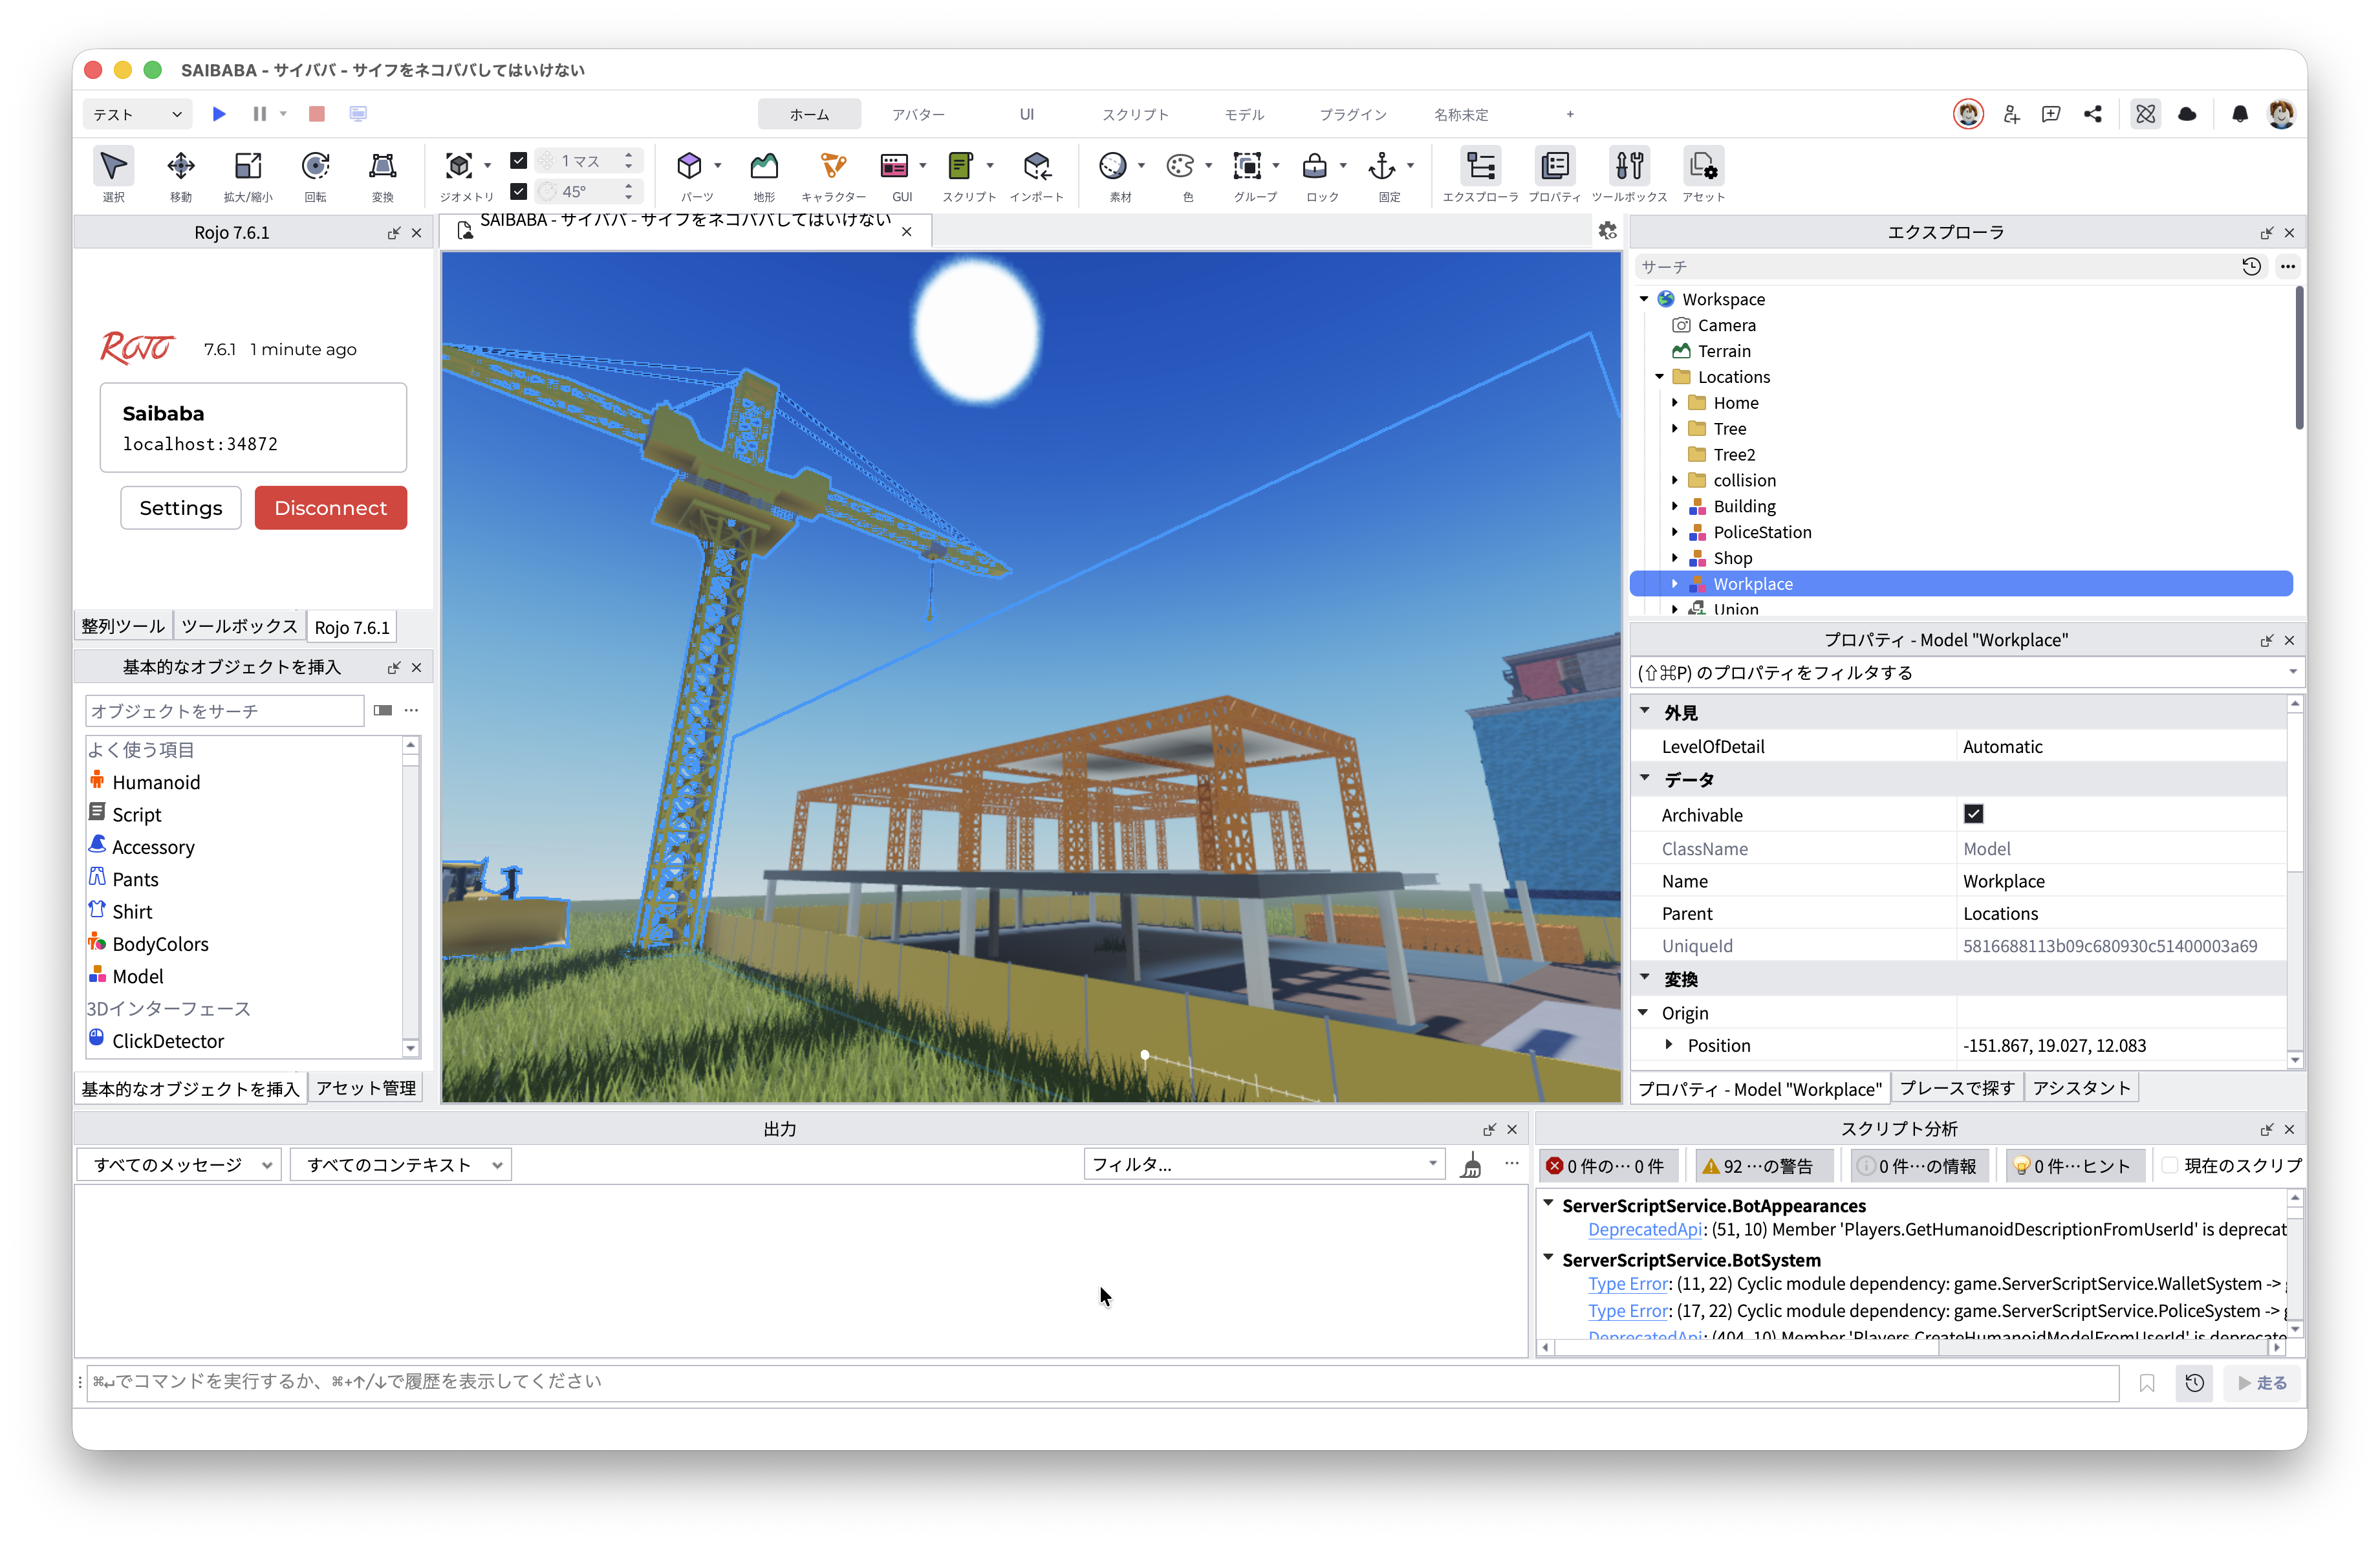Click the notification bell icon
The height and width of the screenshot is (1546, 2380).
point(2240,114)
